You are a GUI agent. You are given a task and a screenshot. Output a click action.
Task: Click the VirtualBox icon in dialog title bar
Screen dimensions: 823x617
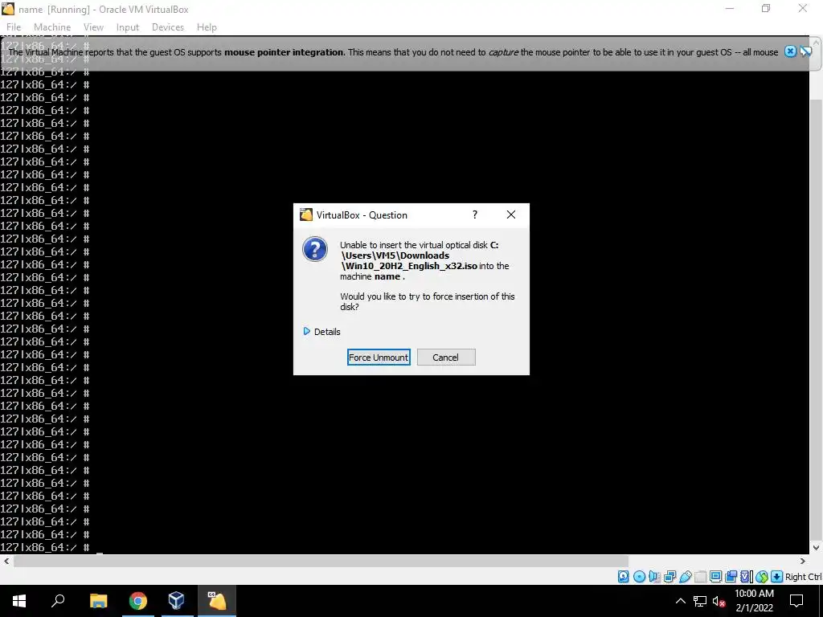tap(306, 215)
